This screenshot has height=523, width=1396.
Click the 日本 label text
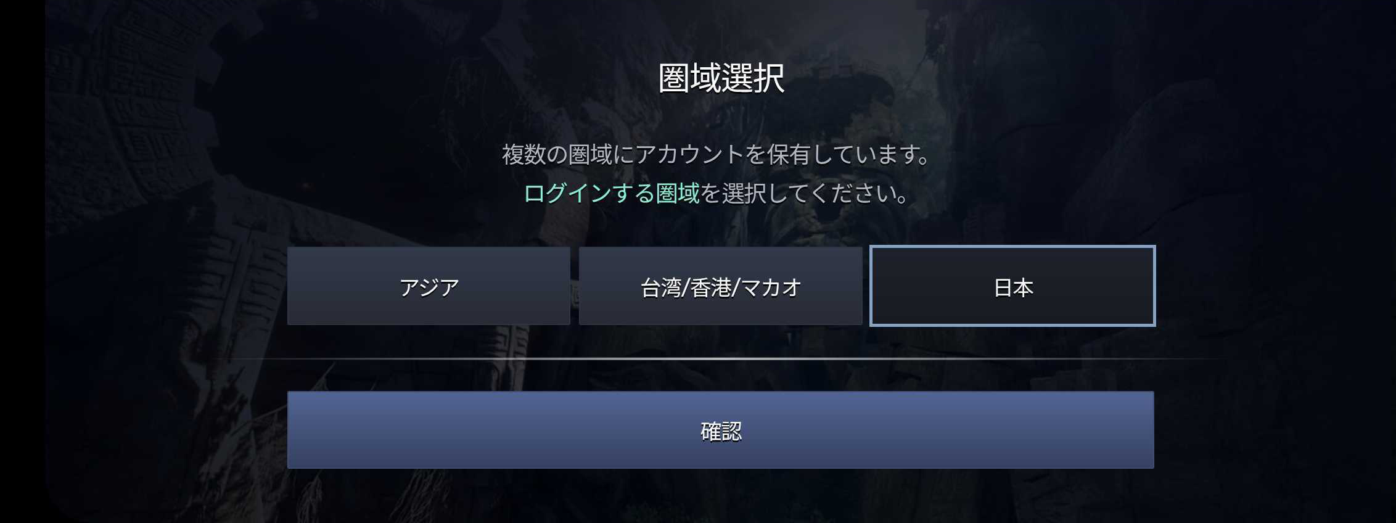[1013, 287]
